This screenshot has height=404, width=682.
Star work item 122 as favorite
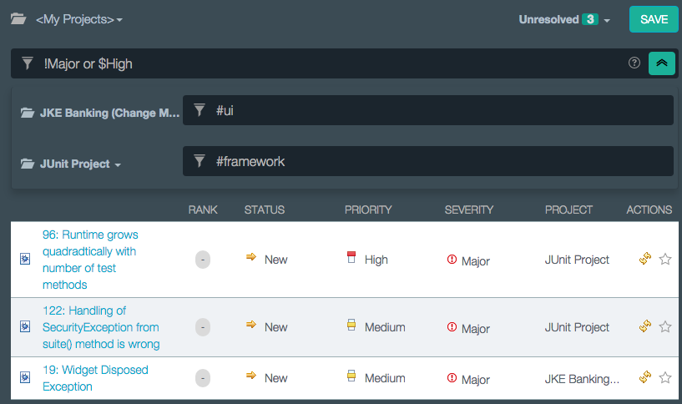coord(665,327)
